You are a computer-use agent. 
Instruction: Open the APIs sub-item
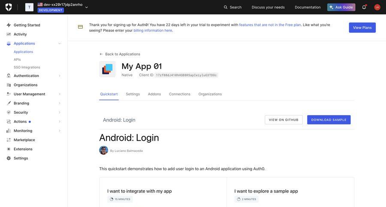coord(17,59)
